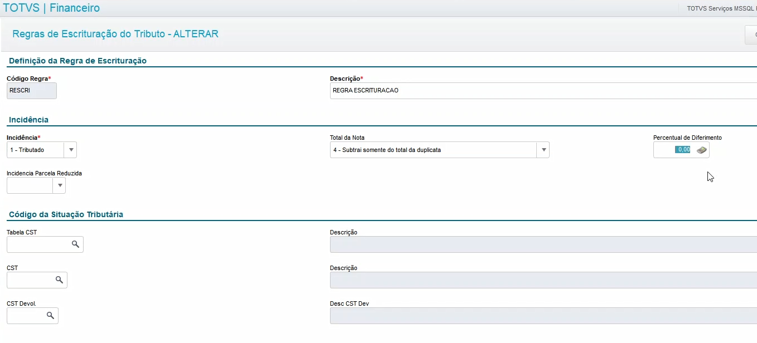Click the 'Código da Situação Tributária' section header

click(x=66, y=214)
